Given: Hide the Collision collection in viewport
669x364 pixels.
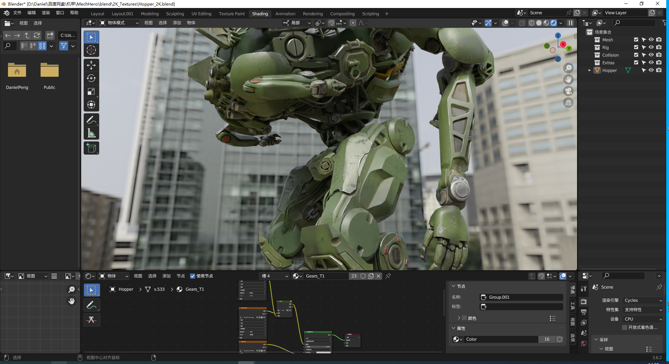Looking at the screenshot, I should point(651,55).
